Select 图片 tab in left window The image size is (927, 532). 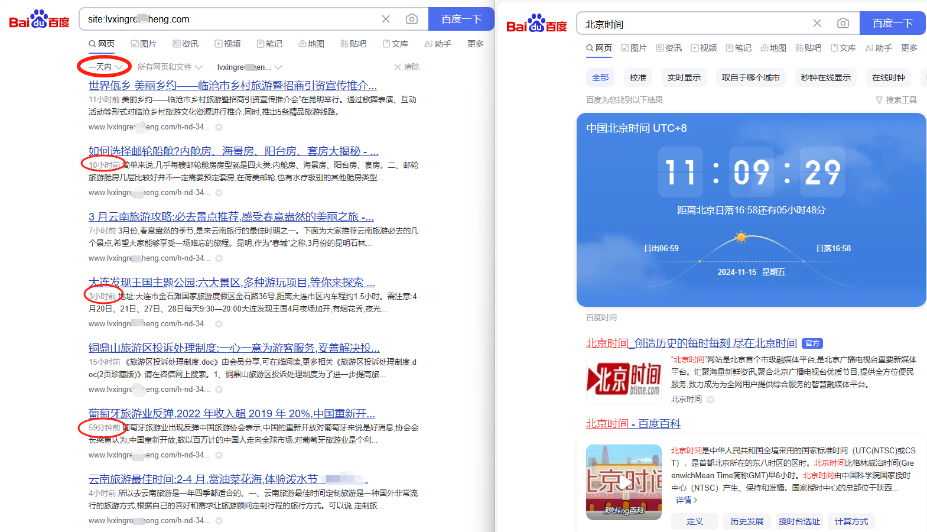click(144, 44)
